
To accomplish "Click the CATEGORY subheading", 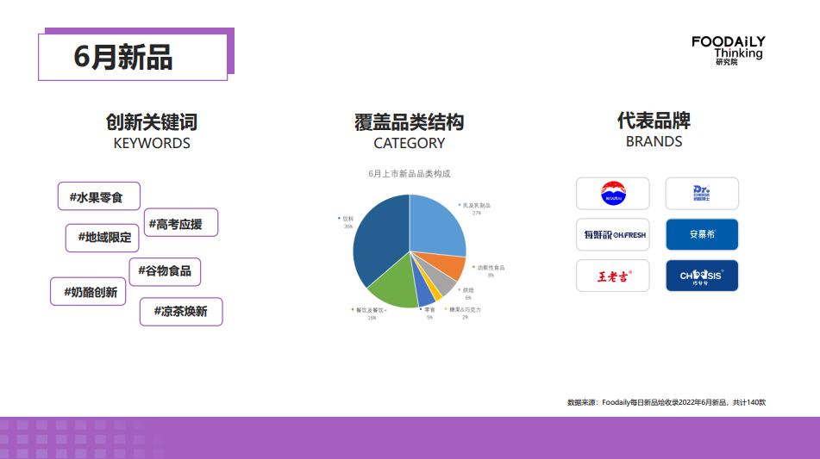I will tap(410, 144).
